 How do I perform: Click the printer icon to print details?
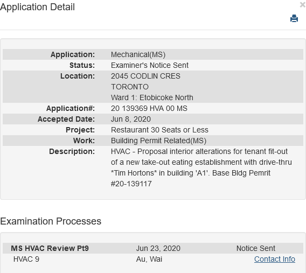(294, 18)
